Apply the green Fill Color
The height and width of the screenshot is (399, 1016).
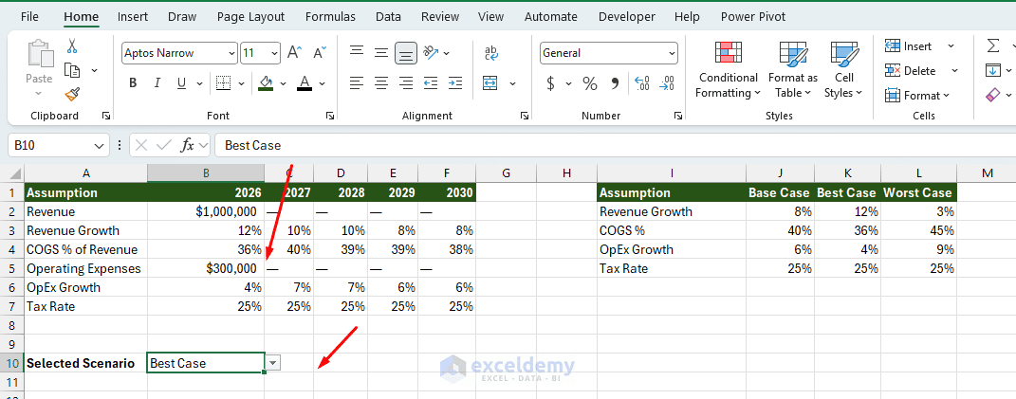[x=265, y=82]
